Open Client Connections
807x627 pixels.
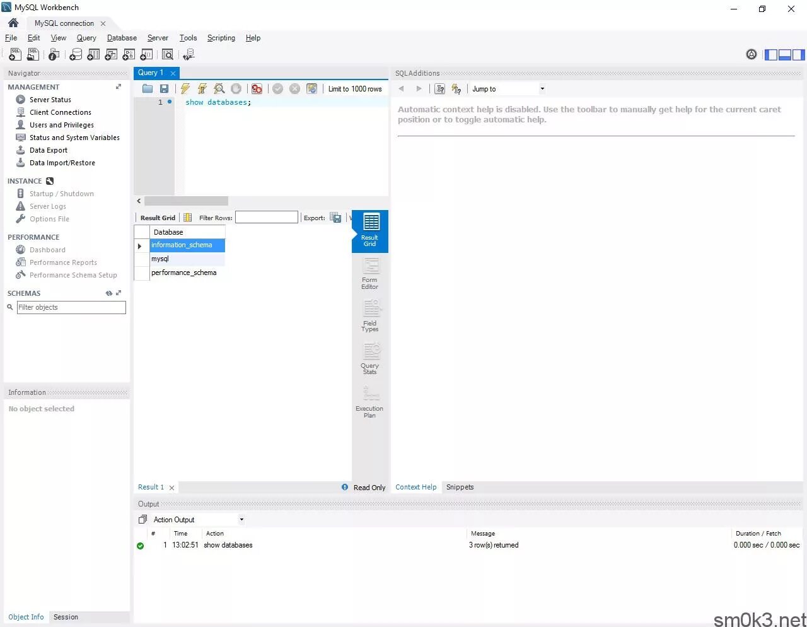pyautogui.click(x=61, y=112)
